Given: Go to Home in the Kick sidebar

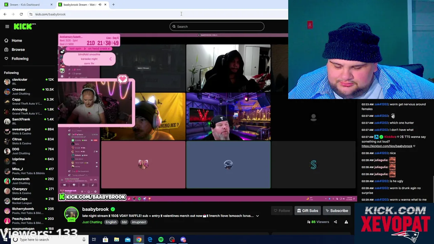Looking at the screenshot, I should coord(17,41).
